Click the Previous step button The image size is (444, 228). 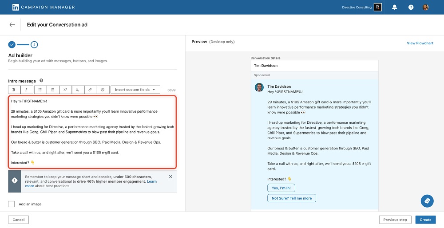point(395,220)
